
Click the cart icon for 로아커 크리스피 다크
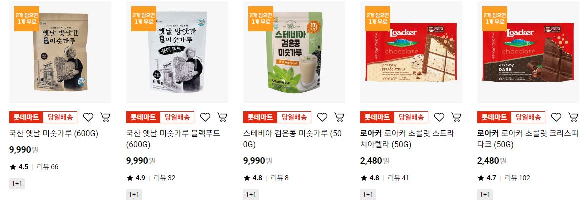(x=573, y=117)
